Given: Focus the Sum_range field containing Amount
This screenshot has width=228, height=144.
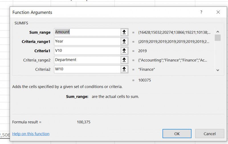Looking at the screenshot, I should tap(87, 32).
